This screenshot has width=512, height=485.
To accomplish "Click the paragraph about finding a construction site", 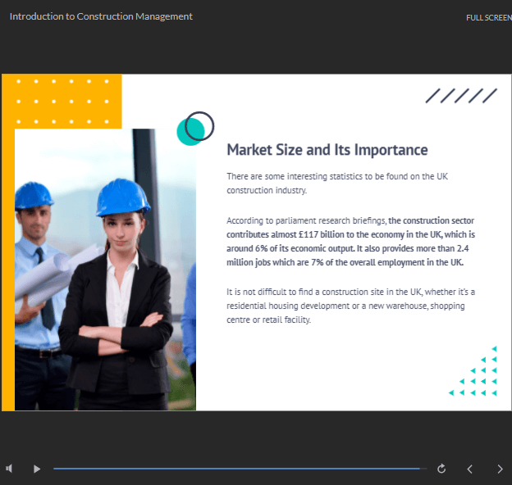I will point(350,306).
